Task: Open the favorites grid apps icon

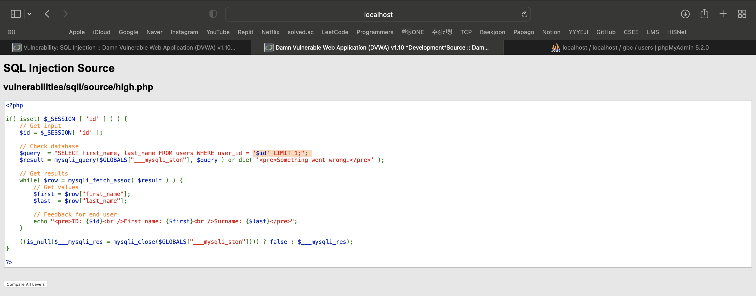Action: click(x=12, y=32)
